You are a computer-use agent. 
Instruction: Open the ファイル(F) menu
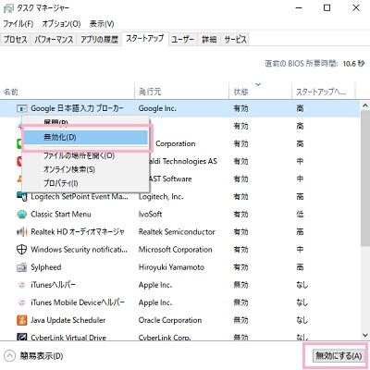18,24
